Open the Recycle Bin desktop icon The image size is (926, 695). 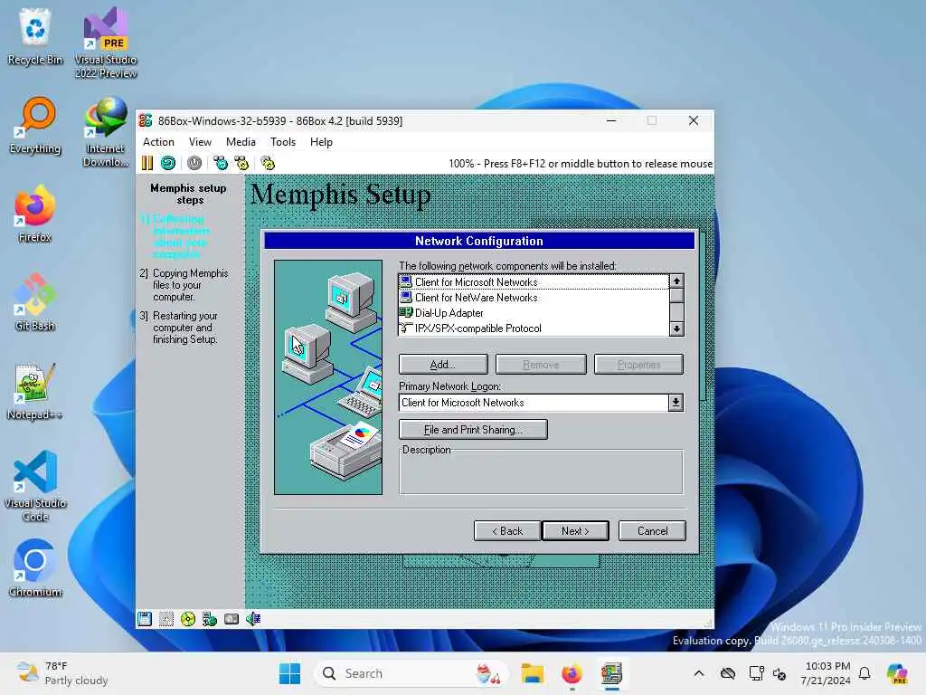(35, 35)
